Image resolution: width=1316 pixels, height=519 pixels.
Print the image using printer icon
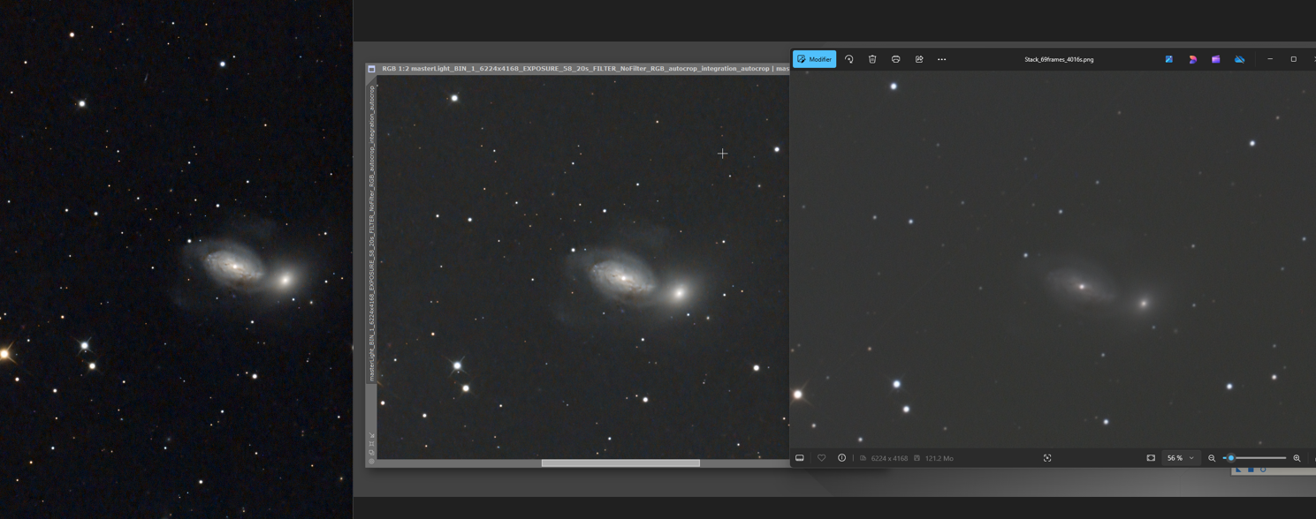point(895,59)
